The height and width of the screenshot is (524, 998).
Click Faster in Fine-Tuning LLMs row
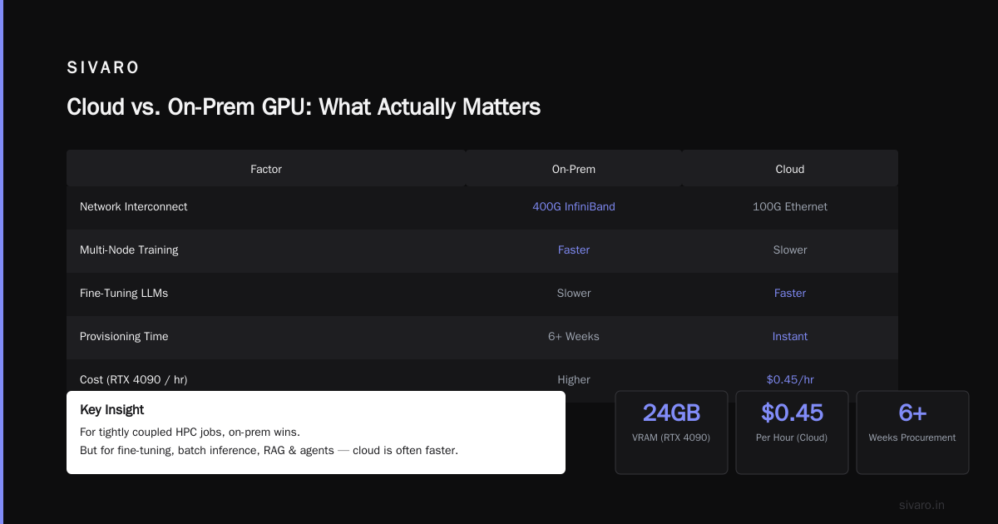[790, 293]
